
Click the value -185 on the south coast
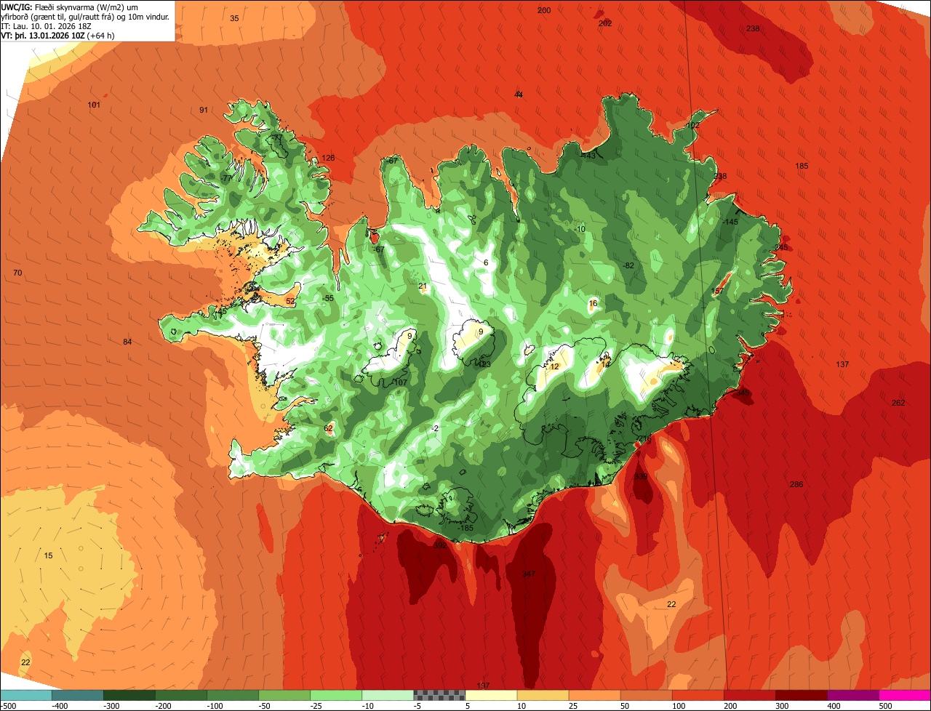tap(466, 529)
